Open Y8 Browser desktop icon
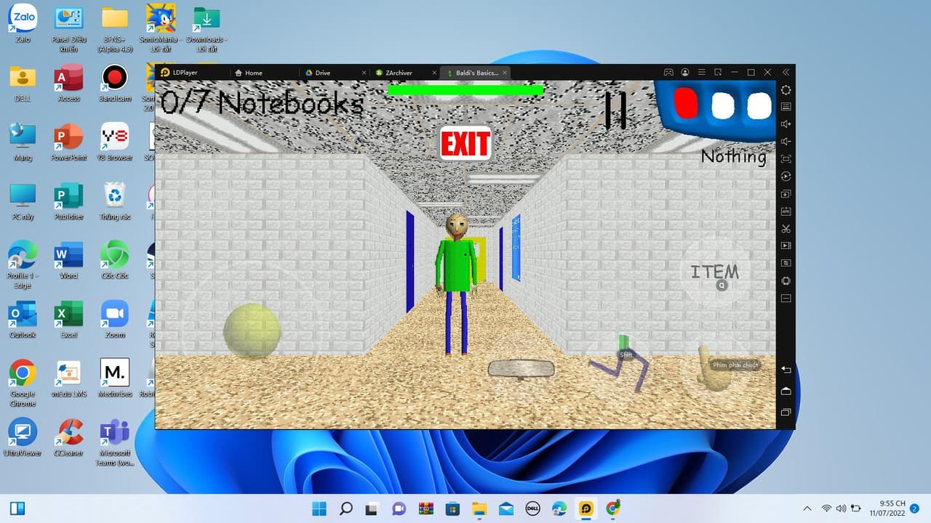 coord(115,141)
